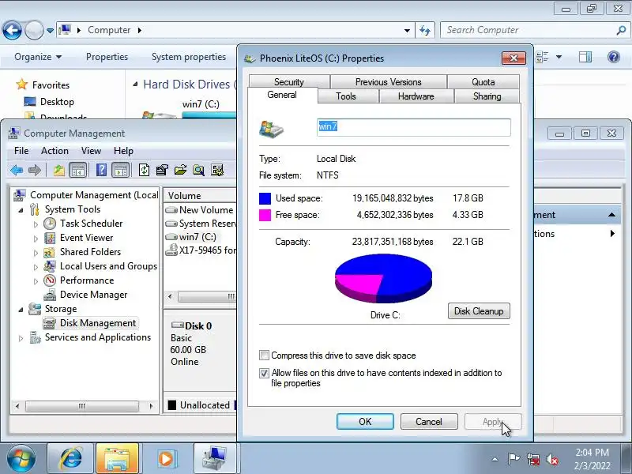The height and width of the screenshot is (474, 632).
Task: Open the Organize dropdown menu
Action: tap(38, 57)
